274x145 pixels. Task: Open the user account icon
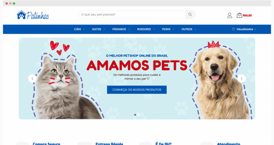click(x=230, y=15)
